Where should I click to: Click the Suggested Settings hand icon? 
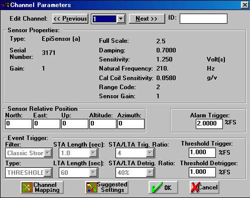coord(91,187)
